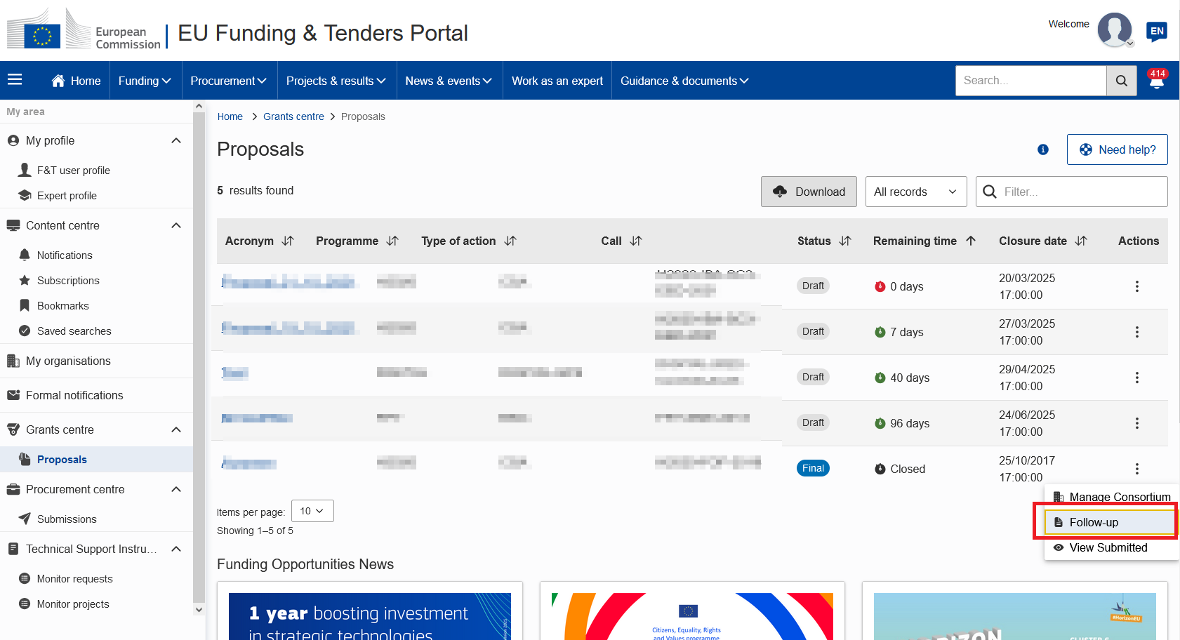Sort by Type of action arrows
Viewport: 1180px width, 640px height.
pos(510,241)
